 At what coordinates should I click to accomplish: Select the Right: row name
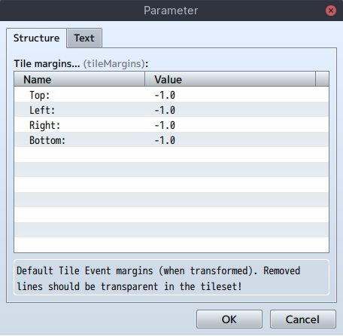[x=45, y=125]
